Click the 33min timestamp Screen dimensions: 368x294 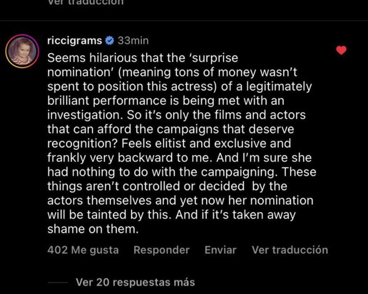pyautogui.click(x=133, y=41)
